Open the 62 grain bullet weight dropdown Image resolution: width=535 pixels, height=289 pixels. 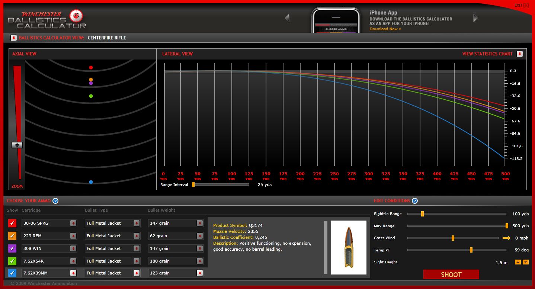(x=200, y=236)
